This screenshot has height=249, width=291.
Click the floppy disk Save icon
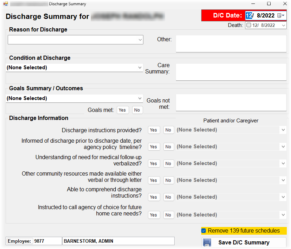pos(207,243)
